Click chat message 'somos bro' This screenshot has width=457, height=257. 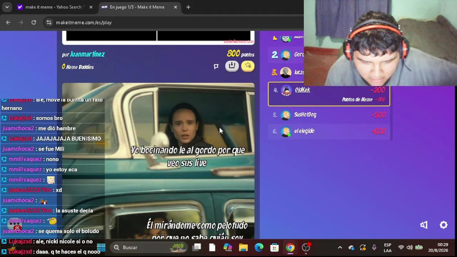click(49, 118)
